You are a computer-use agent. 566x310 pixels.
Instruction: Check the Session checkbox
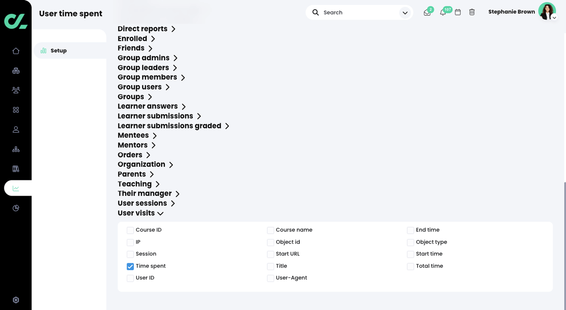[x=130, y=254]
